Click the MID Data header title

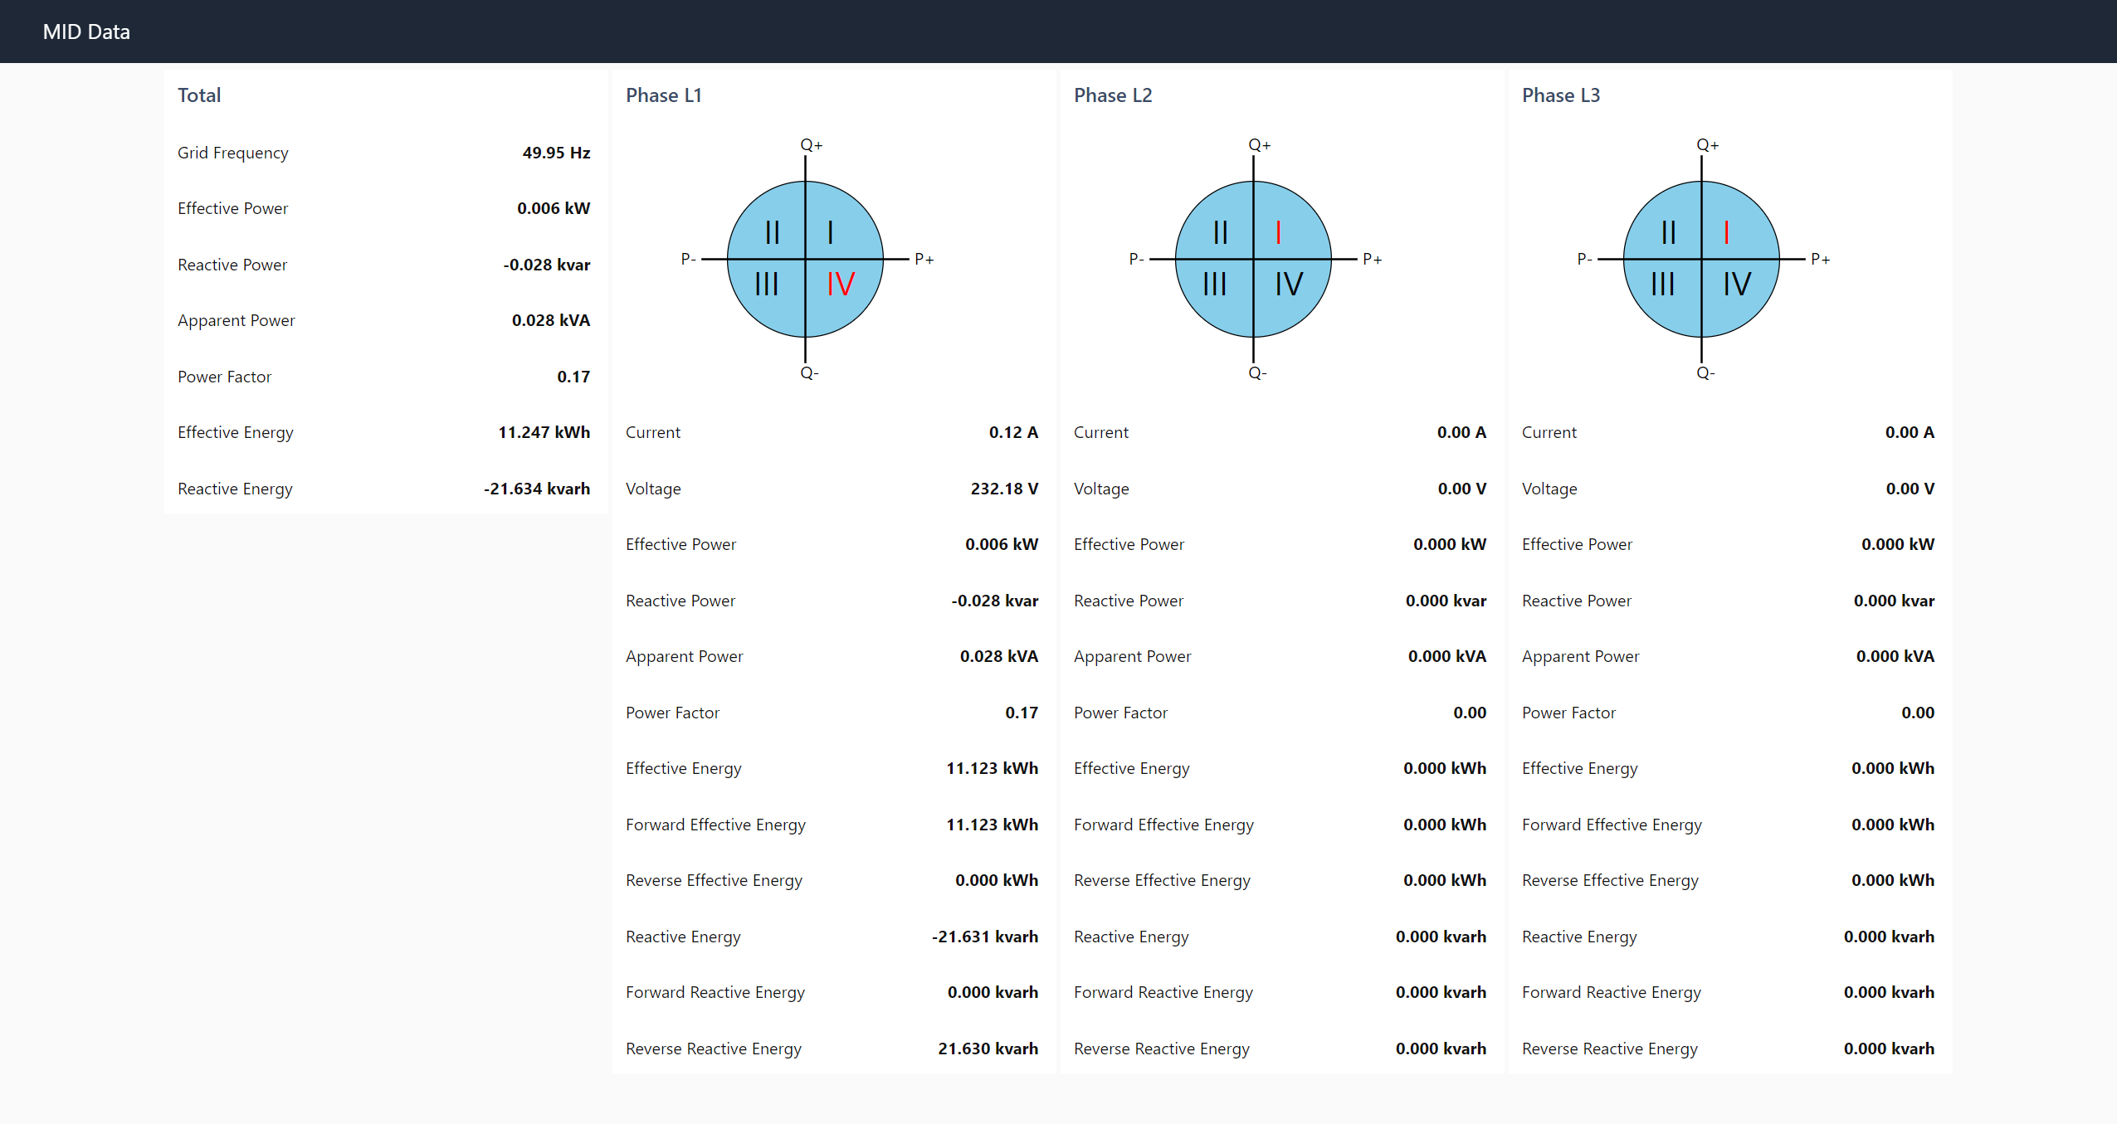coord(86,32)
